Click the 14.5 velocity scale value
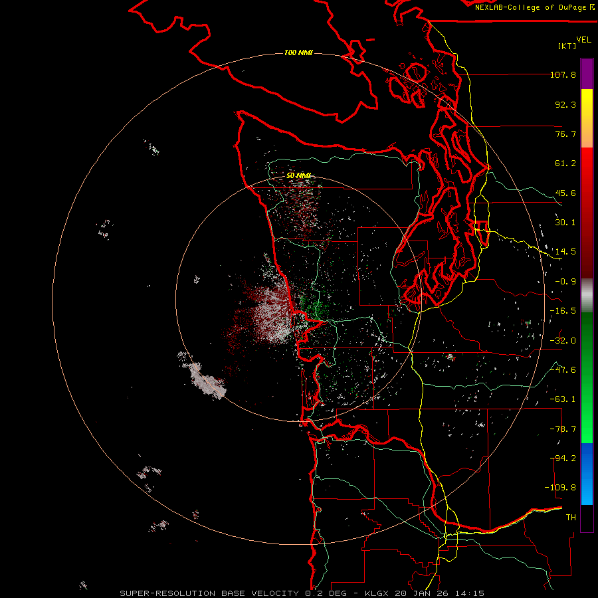 [x=565, y=252]
